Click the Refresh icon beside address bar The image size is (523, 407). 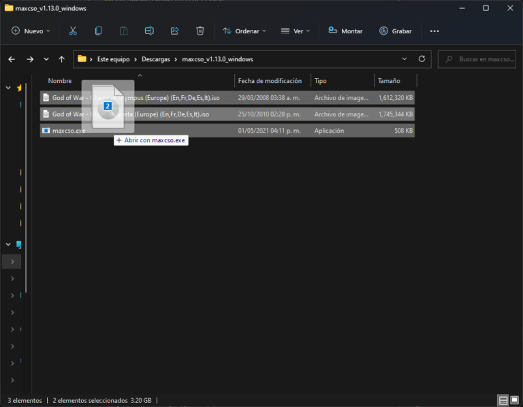(422, 59)
